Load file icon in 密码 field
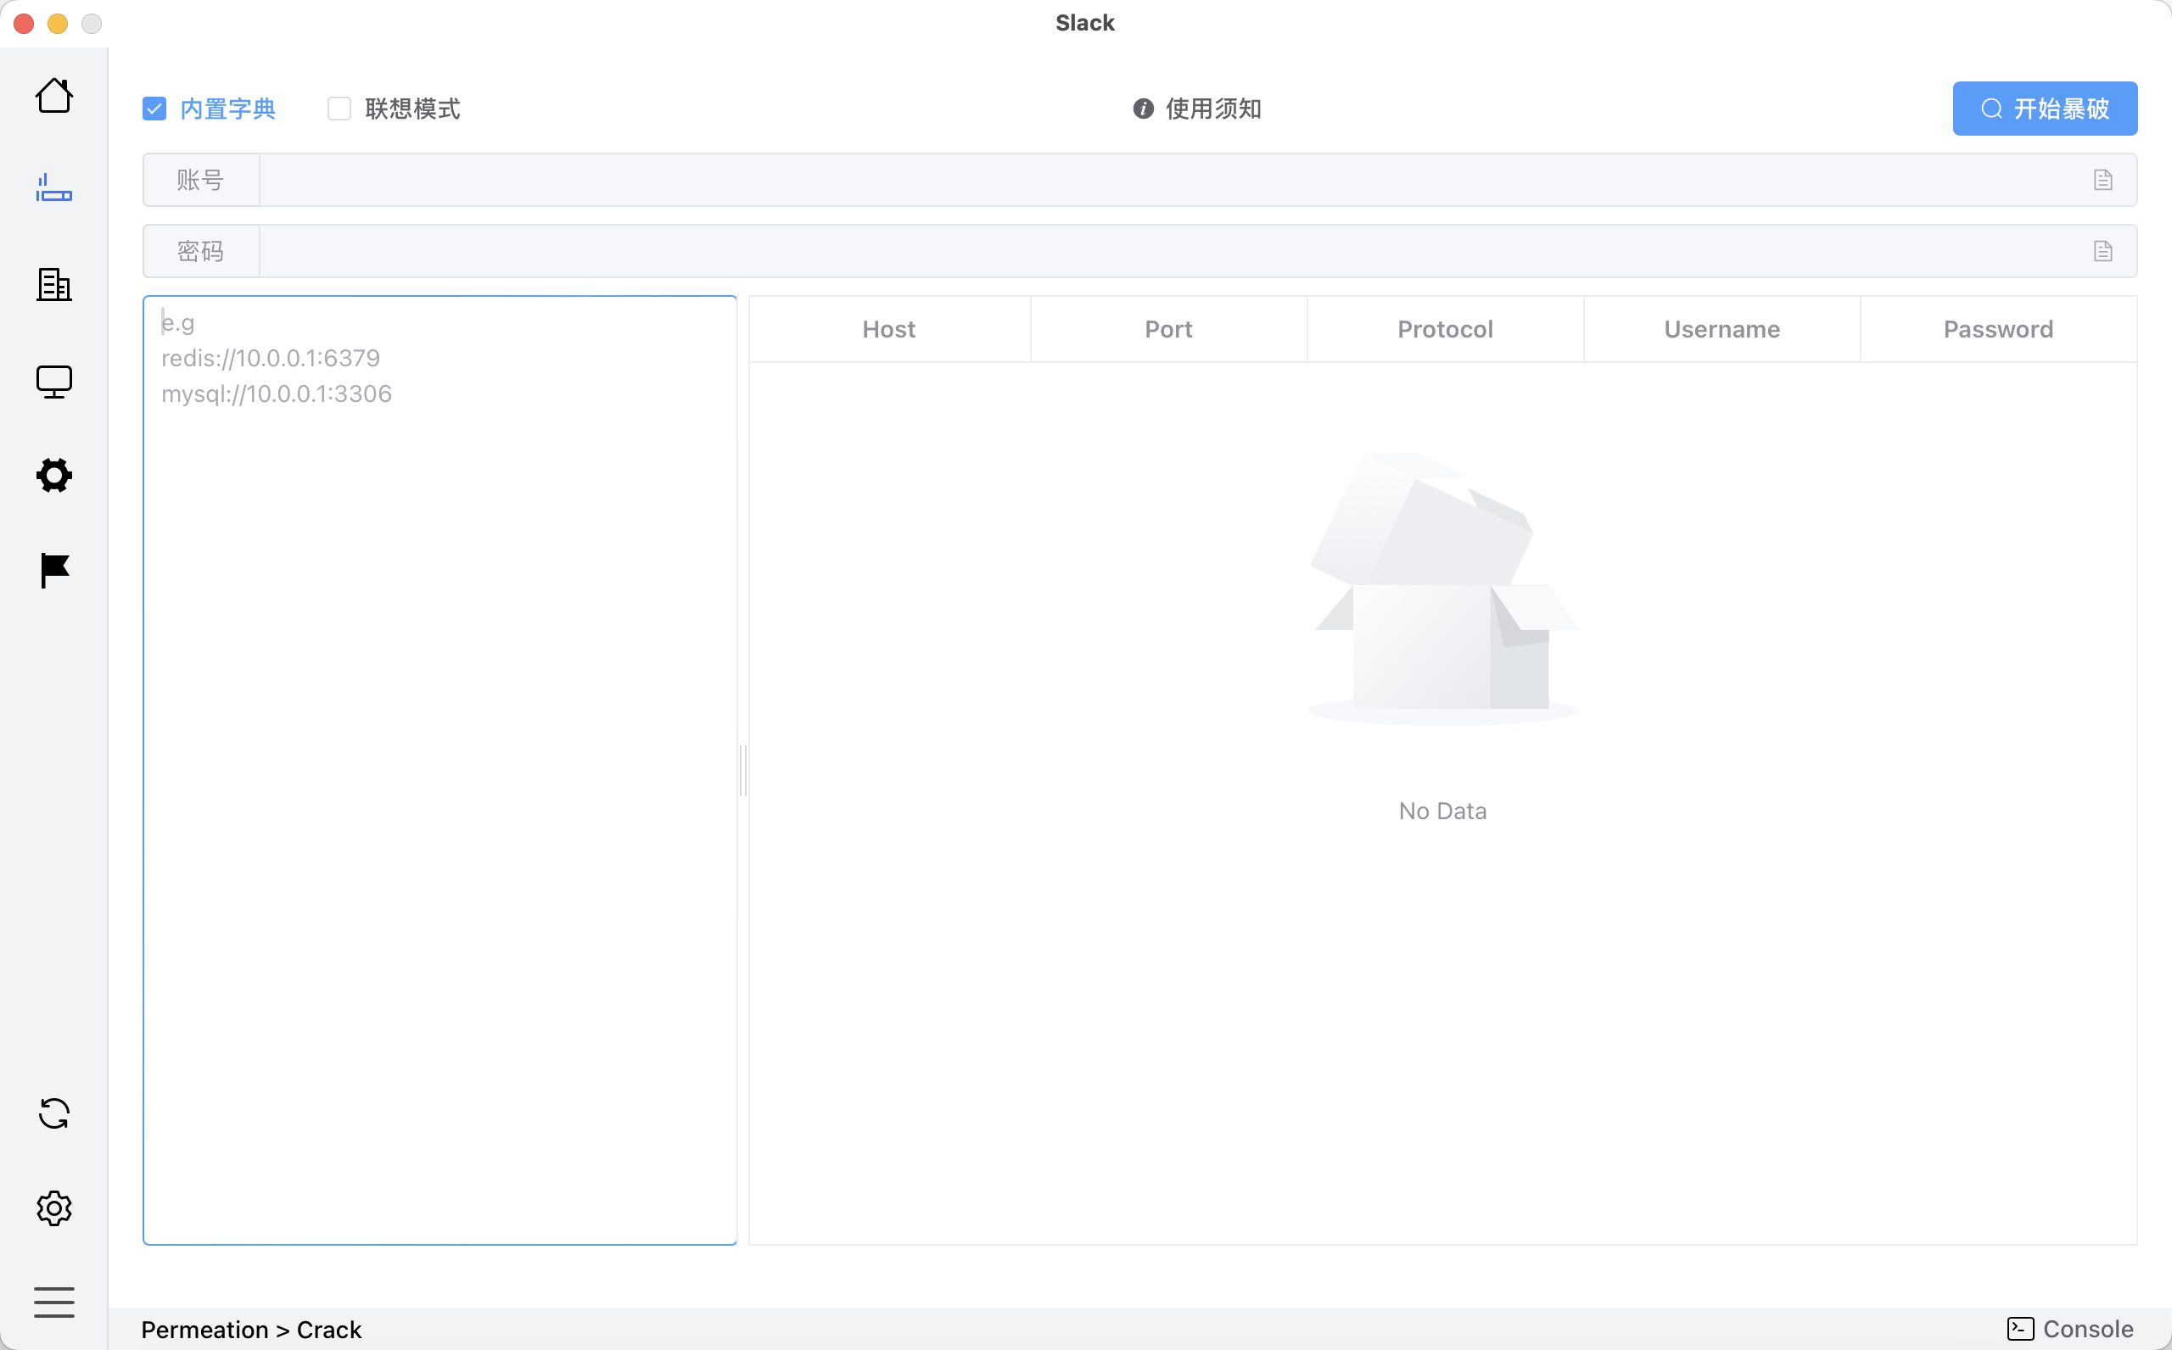 point(2102,252)
